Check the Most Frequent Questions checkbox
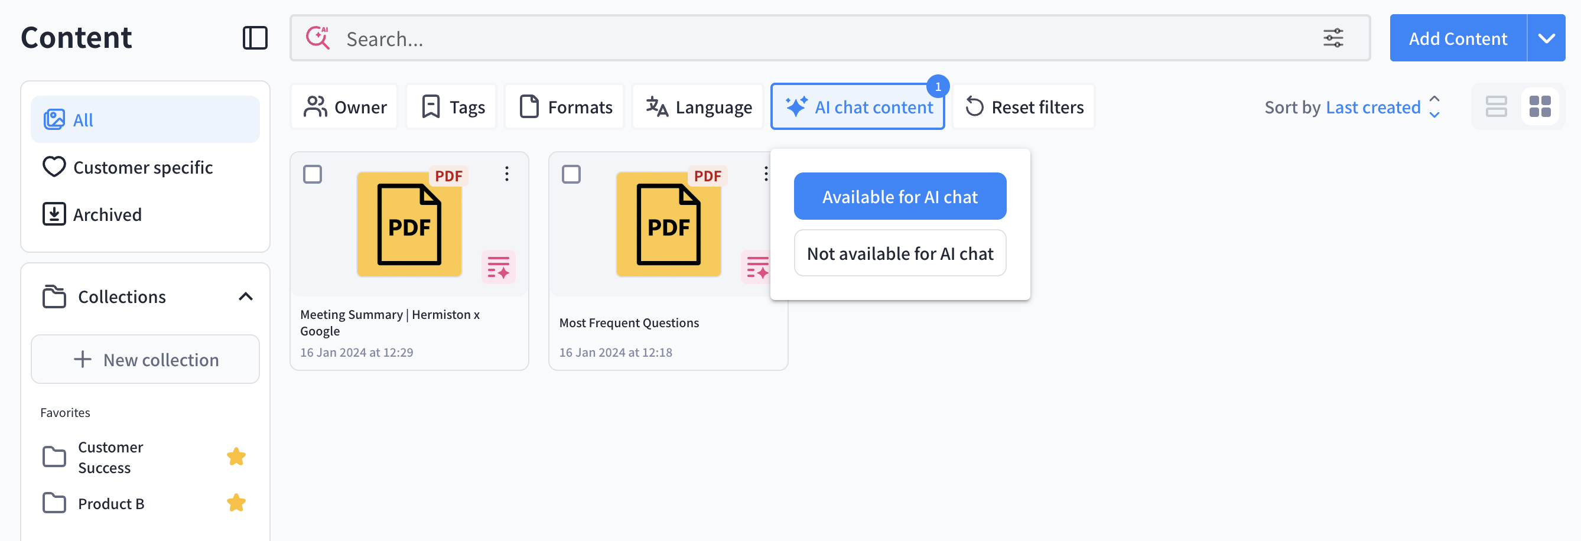Screen dimensions: 1581x541 571,174
